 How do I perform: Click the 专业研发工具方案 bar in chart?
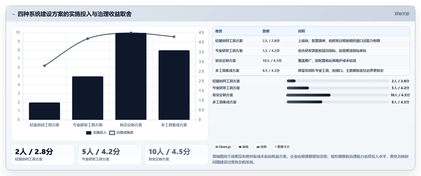88,98
